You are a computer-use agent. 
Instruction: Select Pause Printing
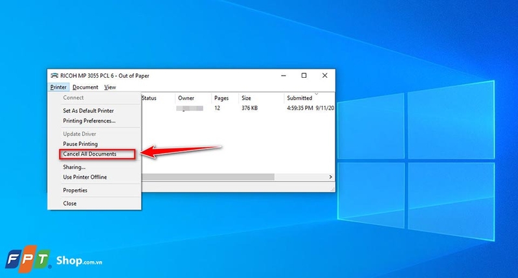point(80,144)
